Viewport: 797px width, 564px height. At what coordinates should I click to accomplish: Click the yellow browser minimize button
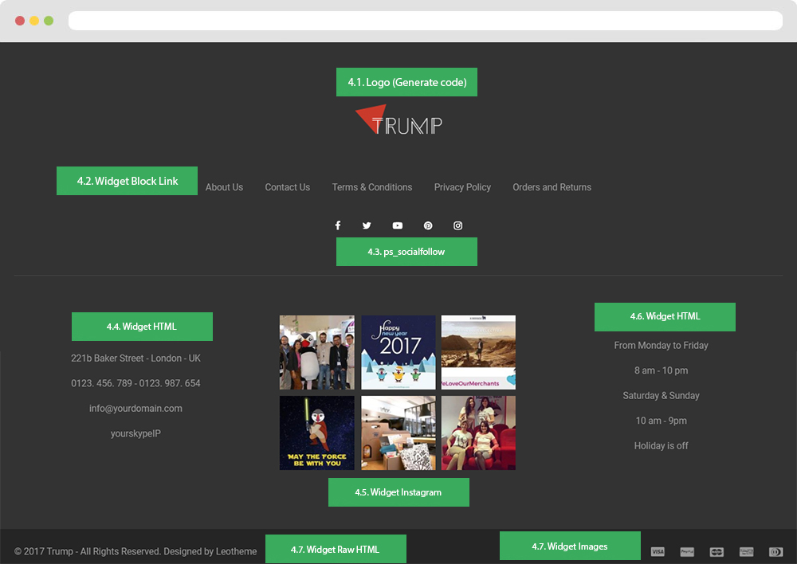coord(34,21)
